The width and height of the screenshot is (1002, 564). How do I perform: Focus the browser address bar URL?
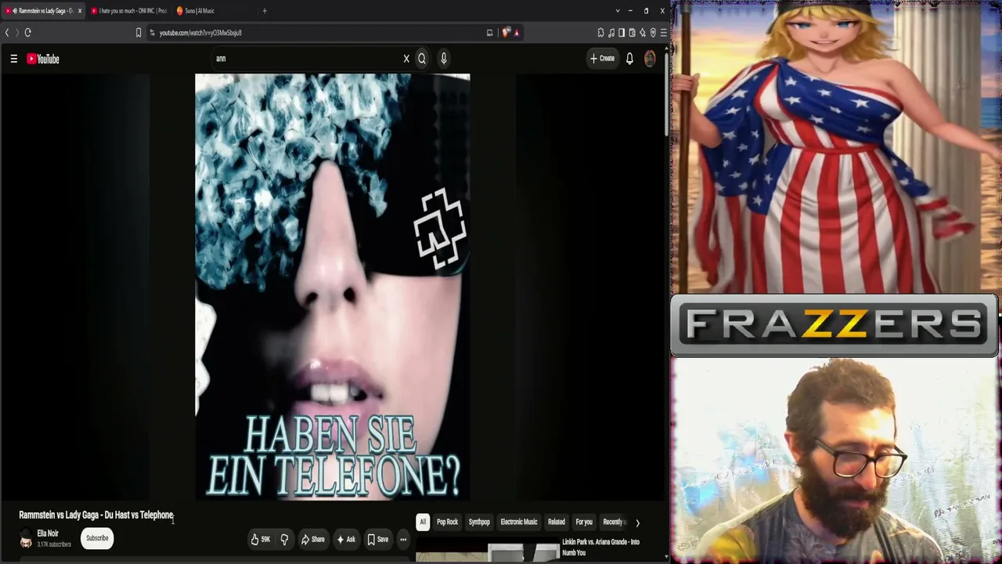200,33
